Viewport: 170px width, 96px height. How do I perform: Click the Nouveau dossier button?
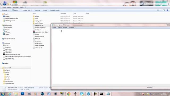tap(55, 10)
